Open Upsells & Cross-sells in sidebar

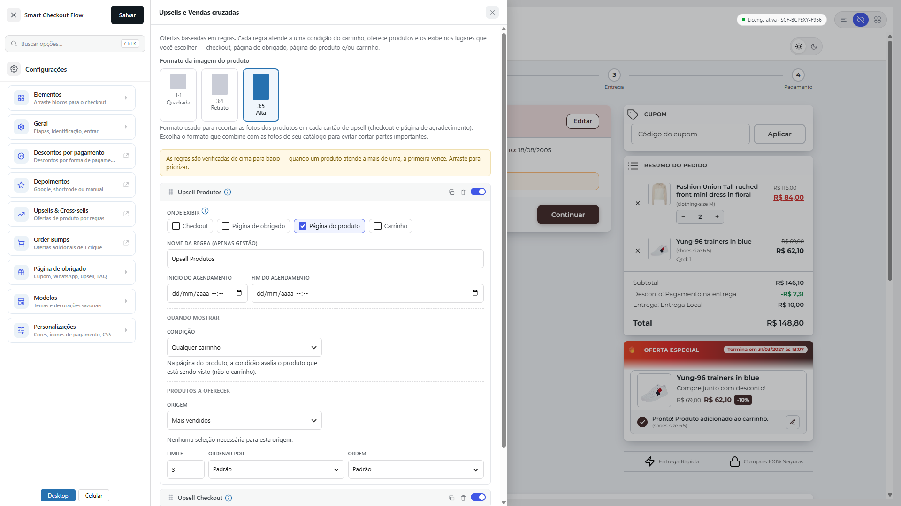point(71,214)
